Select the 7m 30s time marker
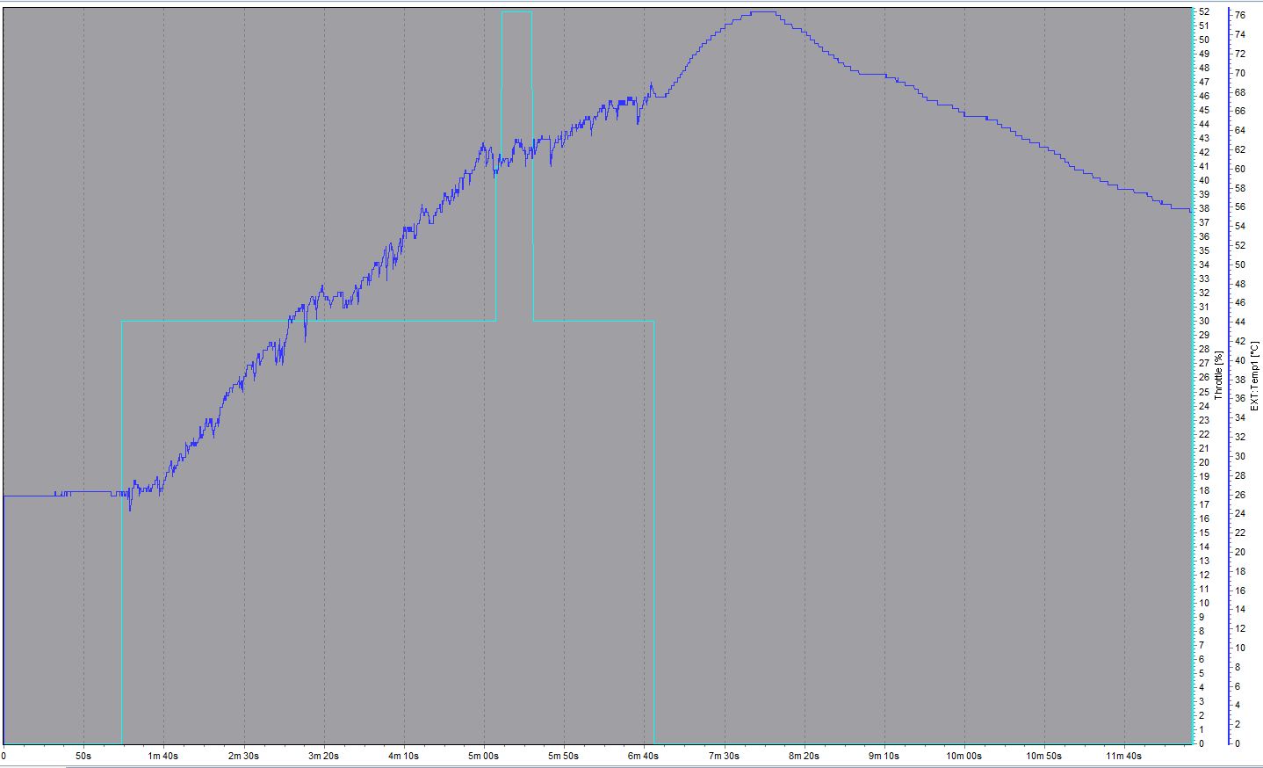Screen dimensions: 1263x768 [724, 755]
